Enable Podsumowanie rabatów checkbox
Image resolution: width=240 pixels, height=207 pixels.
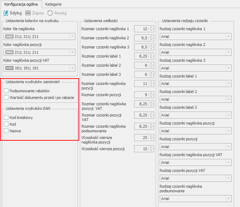click(6, 91)
